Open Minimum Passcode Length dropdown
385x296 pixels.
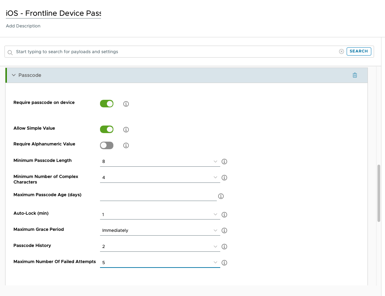click(x=160, y=161)
